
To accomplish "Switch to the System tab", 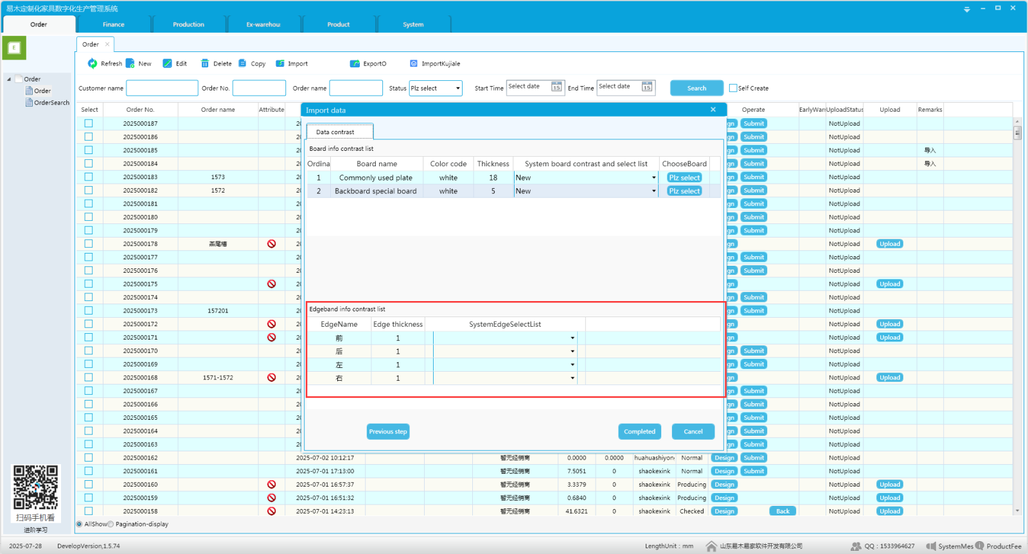I will (413, 24).
